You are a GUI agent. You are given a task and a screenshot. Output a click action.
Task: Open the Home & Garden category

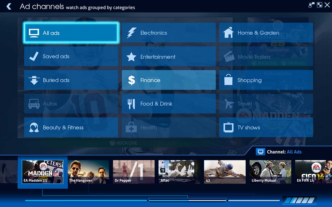(266, 33)
